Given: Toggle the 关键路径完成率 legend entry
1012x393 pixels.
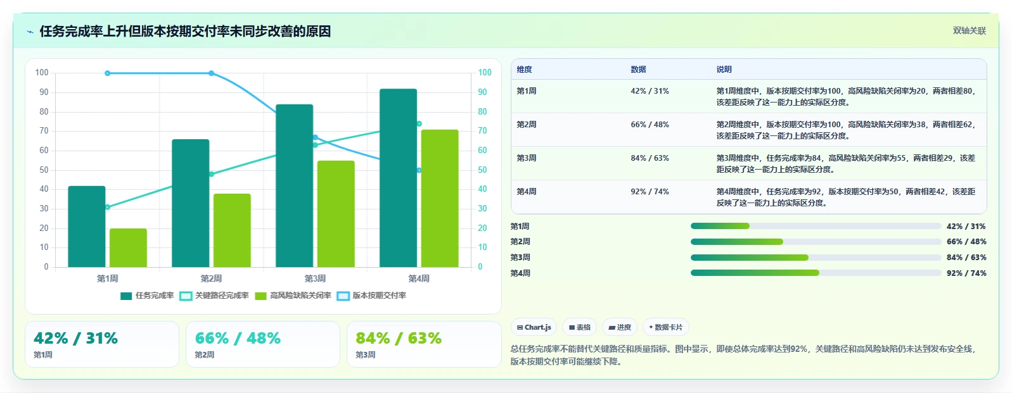Looking at the screenshot, I should pos(214,296).
